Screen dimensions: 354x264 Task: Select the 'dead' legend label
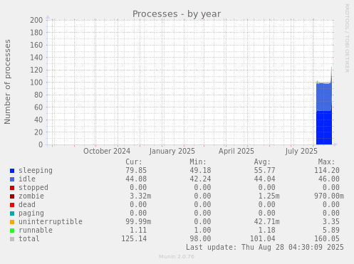click(27, 205)
